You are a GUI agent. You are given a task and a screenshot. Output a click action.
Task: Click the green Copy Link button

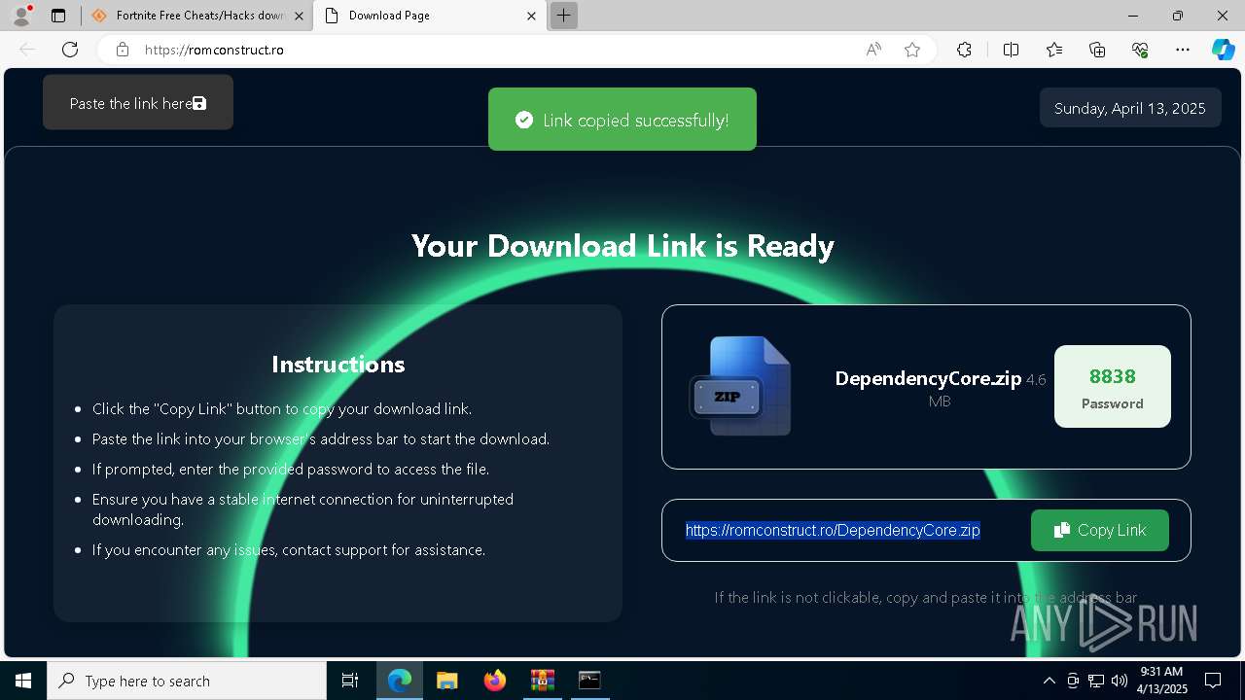pyautogui.click(x=1100, y=530)
